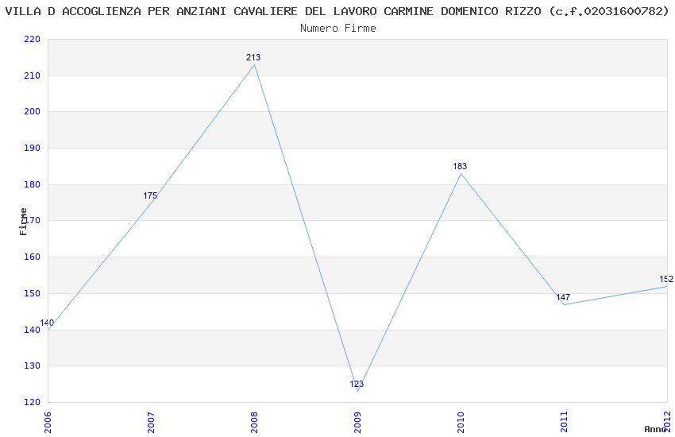The image size is (675, 437).
Task: Select the 152 data label at 2012
Action: click(x=666, y=279)
